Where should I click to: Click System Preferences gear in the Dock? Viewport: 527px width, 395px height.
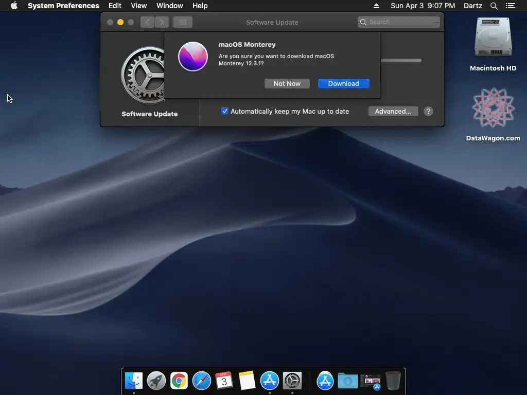coord(292,381)
